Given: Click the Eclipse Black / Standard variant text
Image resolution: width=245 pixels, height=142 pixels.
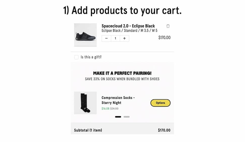Looking at the screenshot, I should click(129, 31).
